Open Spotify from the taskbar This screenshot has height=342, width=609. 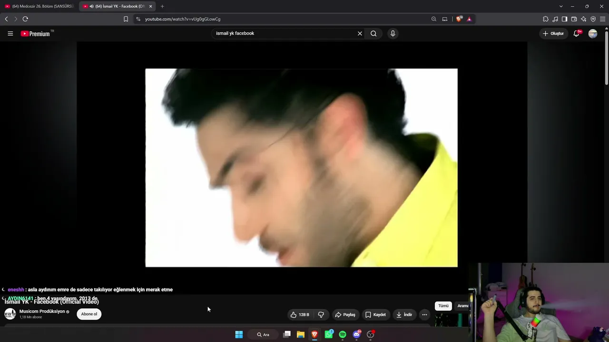click(x=343, y=334)
